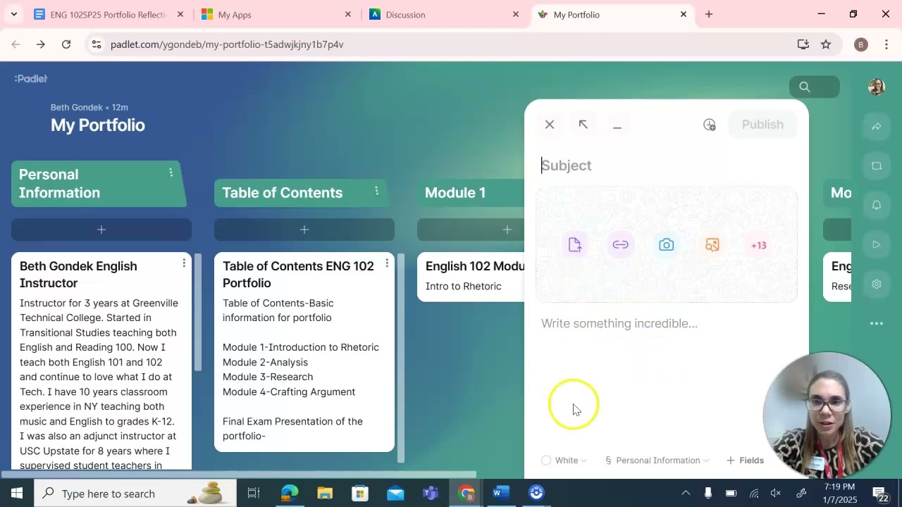Viewport: 902px width, 507px height.
Task: Attach a link using link icon
Action: 621,245
